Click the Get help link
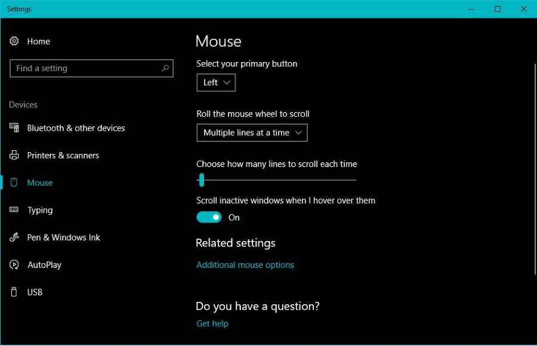The height and width of the screenshot is (346, 537). (x=212, y=323)
